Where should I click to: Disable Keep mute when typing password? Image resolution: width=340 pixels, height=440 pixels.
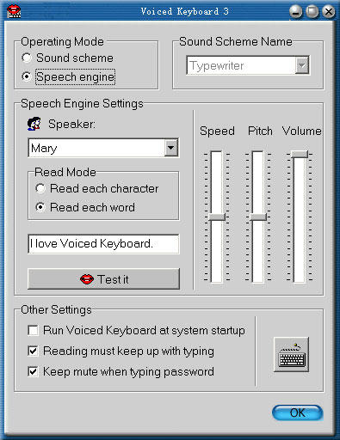point(33,371)
